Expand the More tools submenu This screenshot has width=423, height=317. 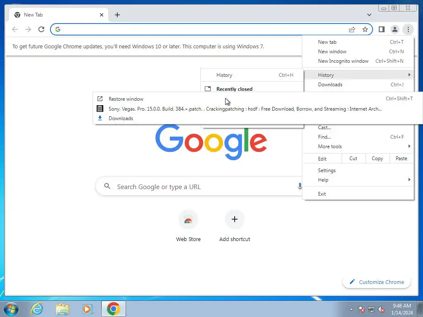pyautogui.click(x=358, y=147)
